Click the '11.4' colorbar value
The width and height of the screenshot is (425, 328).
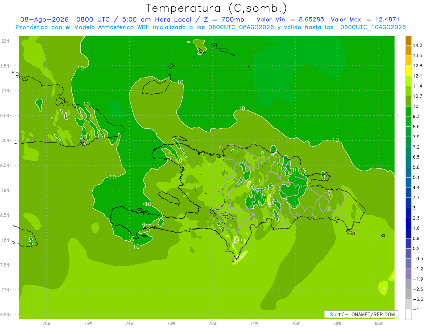[418, 86]
